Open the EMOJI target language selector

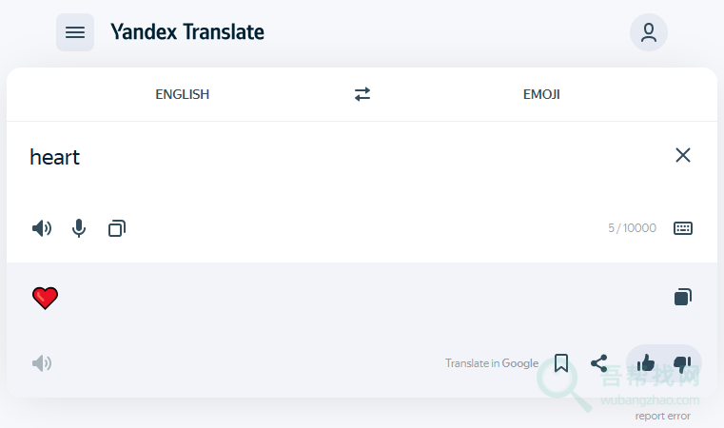click(x=541, y=94)
